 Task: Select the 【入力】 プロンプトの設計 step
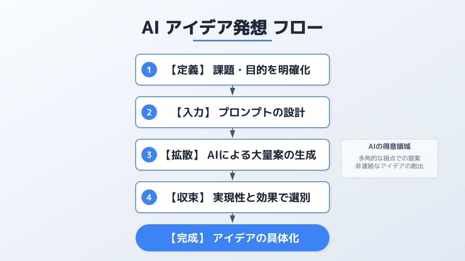[240, 113]
